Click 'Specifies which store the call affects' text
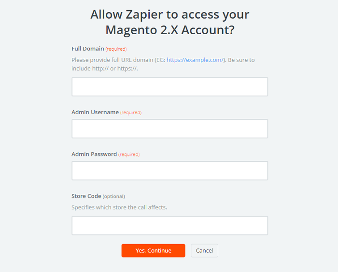 [119, 207]
